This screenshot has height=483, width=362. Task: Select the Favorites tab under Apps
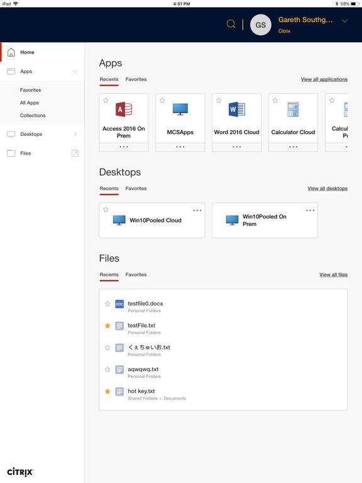coord(136,79)
